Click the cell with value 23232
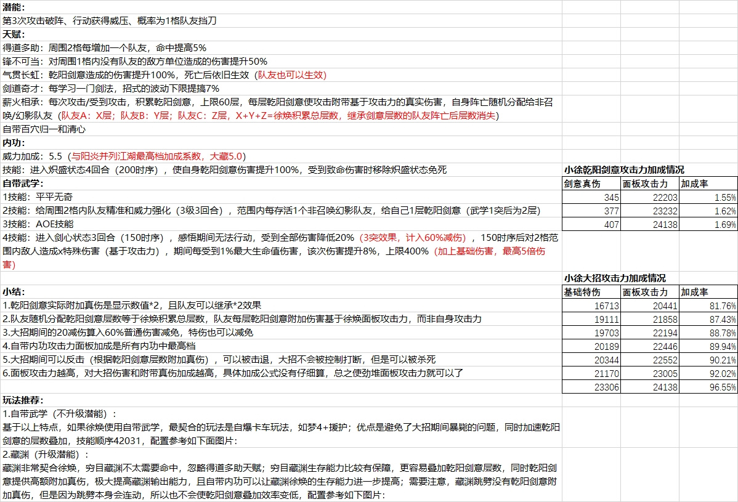738x502 pixels. coord(650,211)
